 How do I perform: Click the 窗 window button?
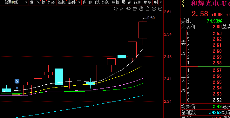tap(130, 2)
